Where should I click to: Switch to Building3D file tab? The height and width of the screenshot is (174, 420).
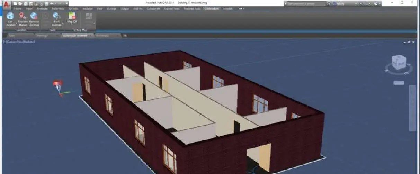pyautogui.click(x=103, y=35)
